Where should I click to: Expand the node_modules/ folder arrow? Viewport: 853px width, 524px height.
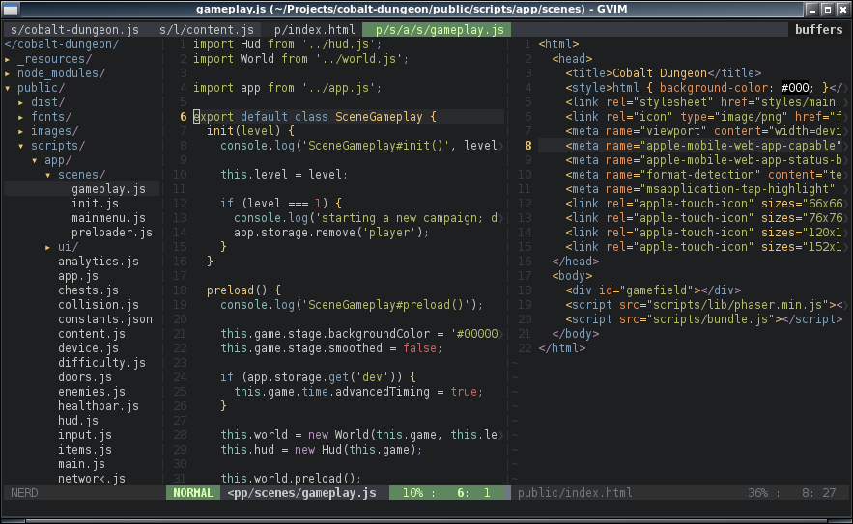coord(7,73)
